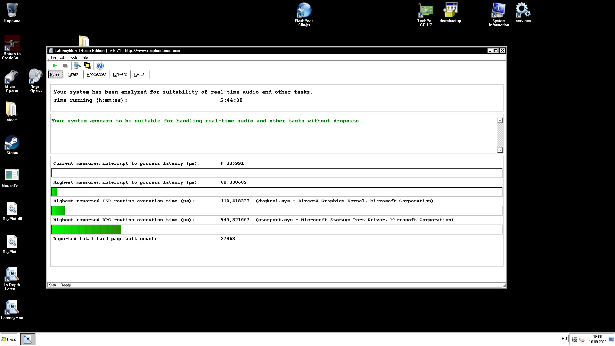The image size is (615, 346).
Task: Select the services gear desktop icon
Action: click(x=523, y=13)
